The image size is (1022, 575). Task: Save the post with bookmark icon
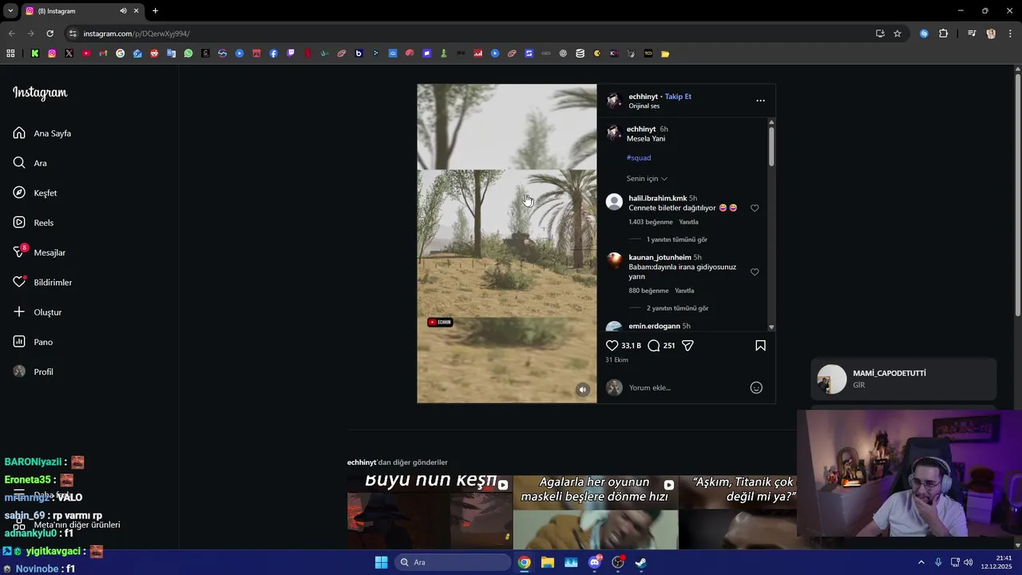click(760, 346)
